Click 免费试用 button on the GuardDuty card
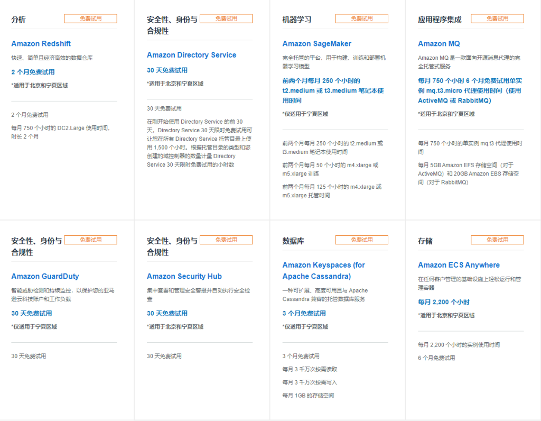541x421 pixels. pos(90,240)
